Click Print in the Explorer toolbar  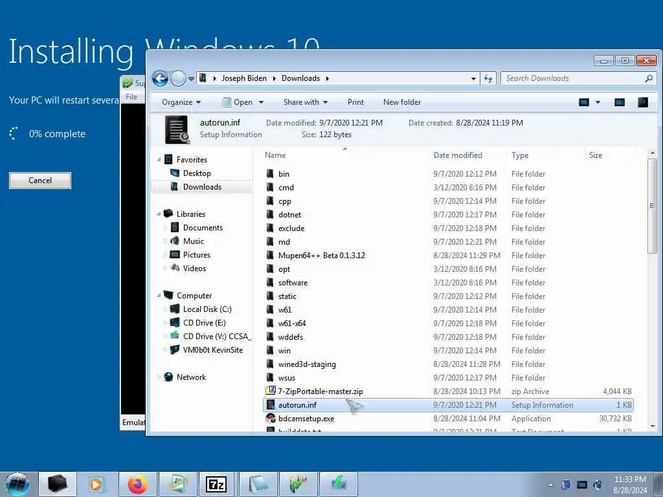click(x=355, y=102)
